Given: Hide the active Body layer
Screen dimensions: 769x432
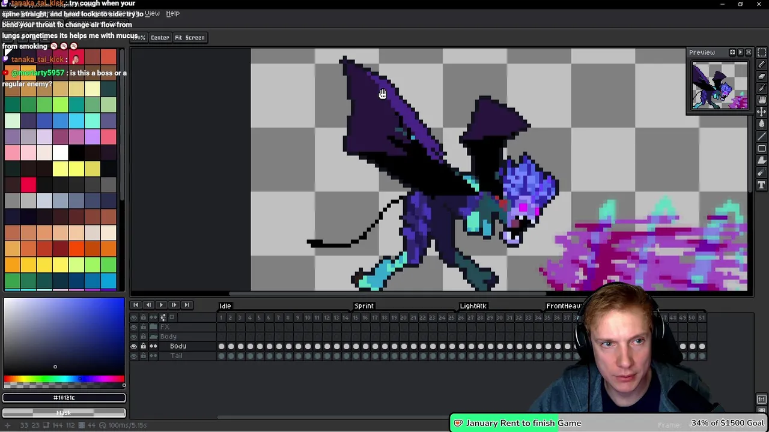Looking at the screenshot, I should pyautogui.click(x=134, y=346).
